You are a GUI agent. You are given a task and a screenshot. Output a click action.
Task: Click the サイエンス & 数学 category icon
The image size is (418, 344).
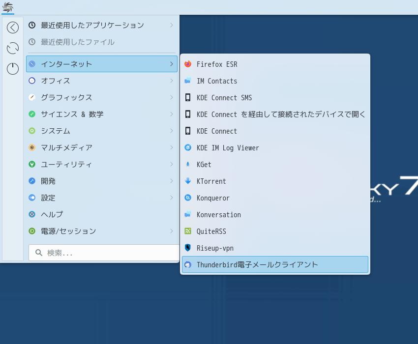pos(32,114)
